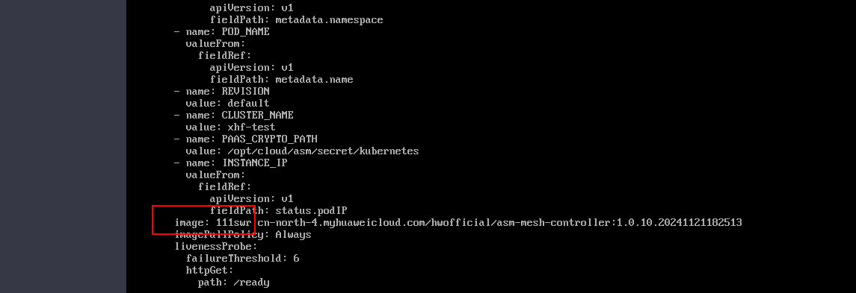Click the livenessProbe key

tap(215, 247)
